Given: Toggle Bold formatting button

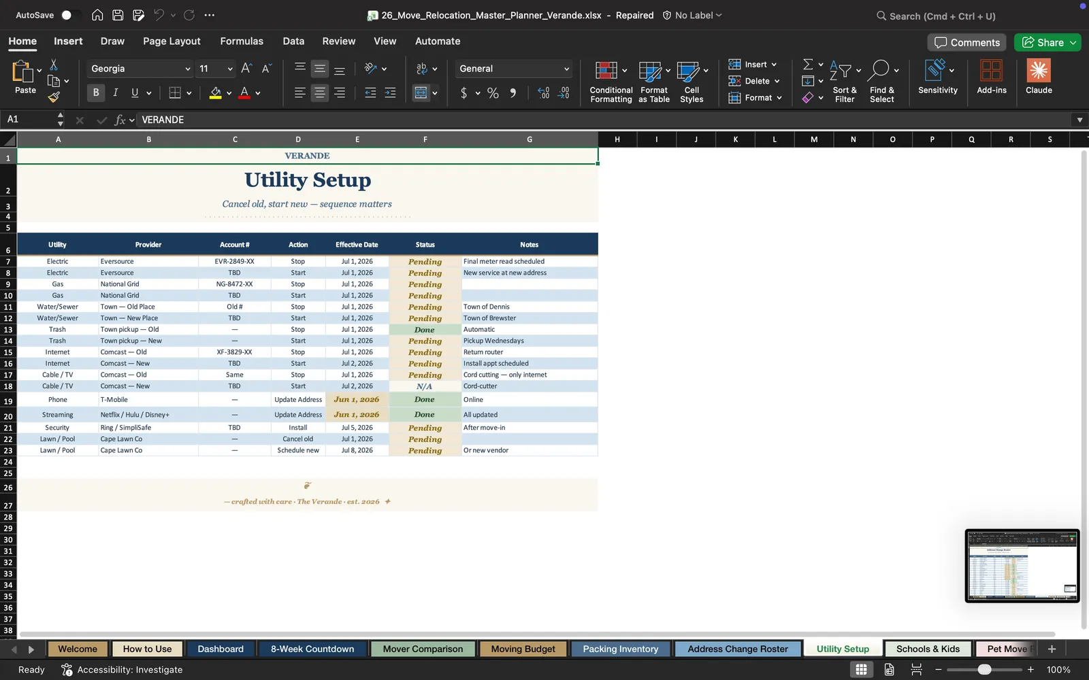Looking at the screenshot, I should tap(96, 92).
